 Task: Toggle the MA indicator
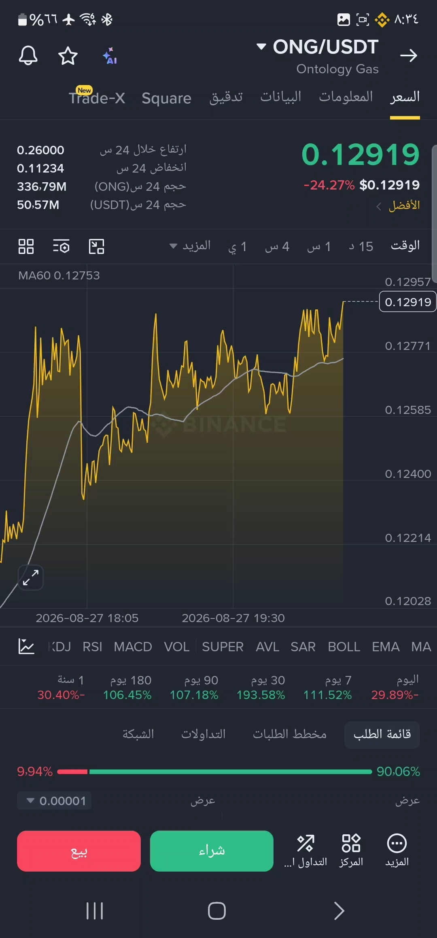tap(421, 647)
